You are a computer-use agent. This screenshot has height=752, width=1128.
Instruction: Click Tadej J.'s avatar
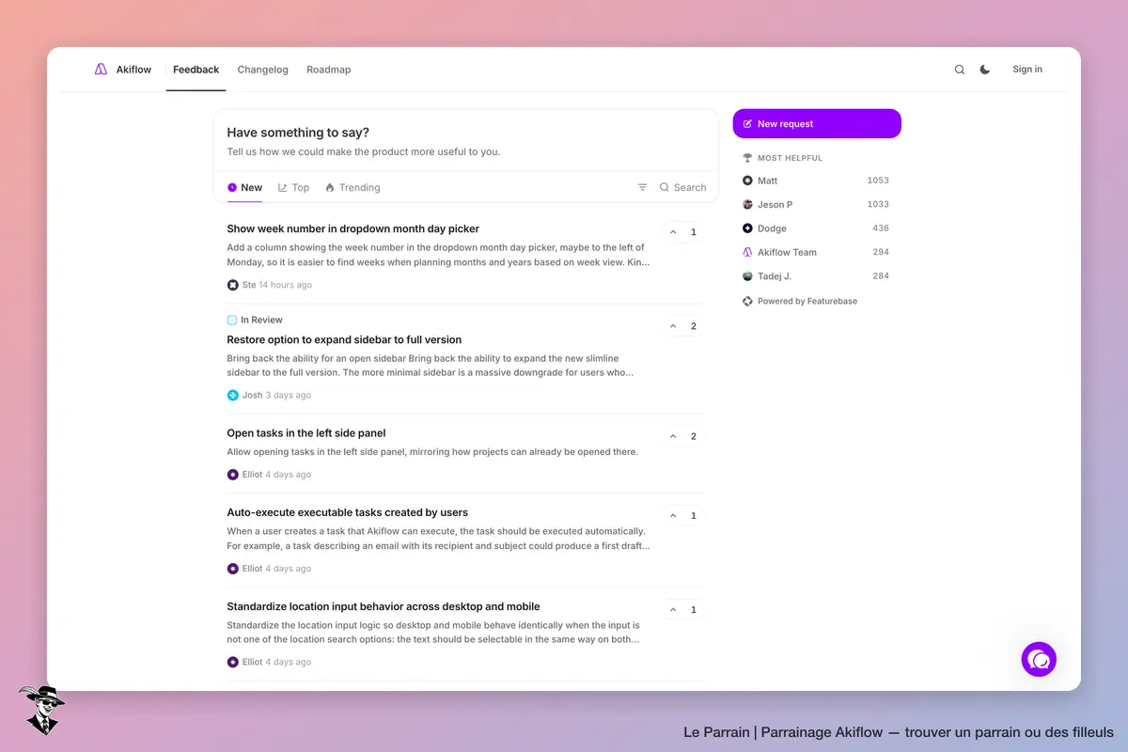coord(747,276)
